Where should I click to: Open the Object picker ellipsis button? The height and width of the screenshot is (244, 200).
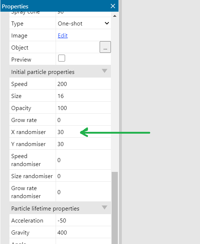point(105,47)
